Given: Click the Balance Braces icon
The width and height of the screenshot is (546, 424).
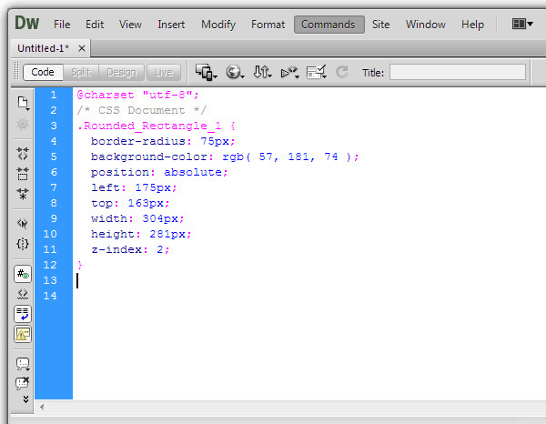Looking at the screenshot, I should pyautogui.click(x=23, y=244).
